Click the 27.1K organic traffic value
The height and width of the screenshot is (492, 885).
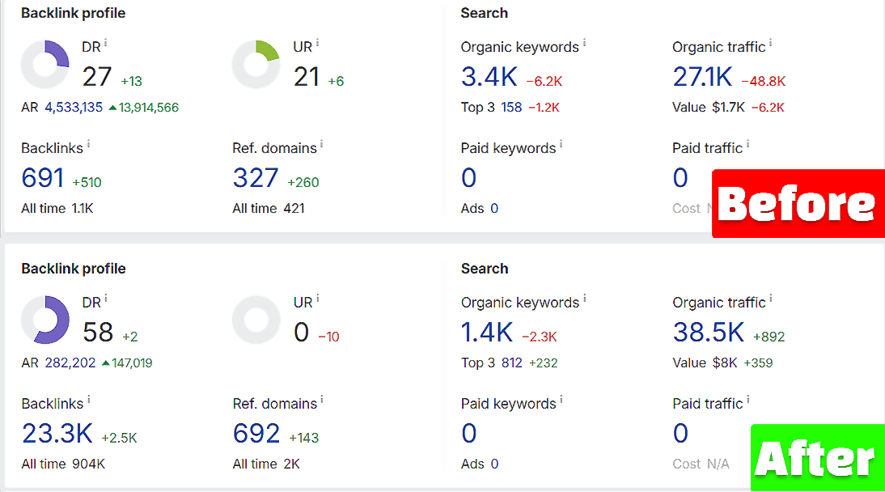point(702,77)
